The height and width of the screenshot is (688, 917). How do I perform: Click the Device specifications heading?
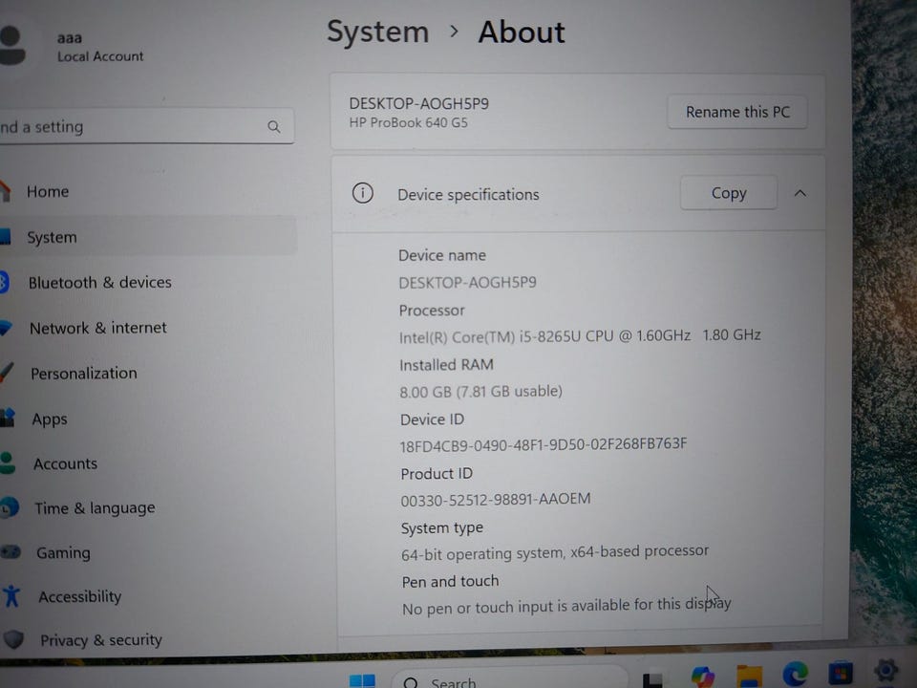point(468,194)
